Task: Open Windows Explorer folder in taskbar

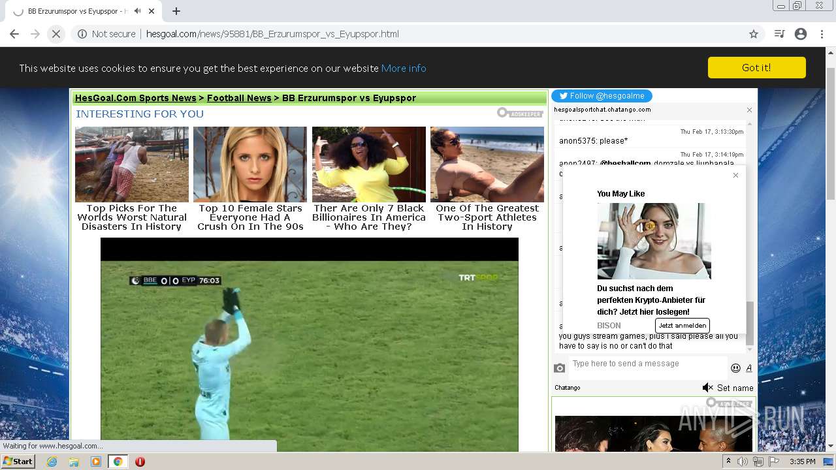Action: (x=74, y=462)
